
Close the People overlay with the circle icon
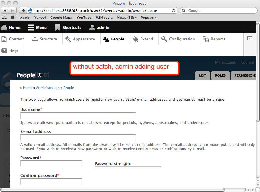pyautogui.click(x=40, y=75)
